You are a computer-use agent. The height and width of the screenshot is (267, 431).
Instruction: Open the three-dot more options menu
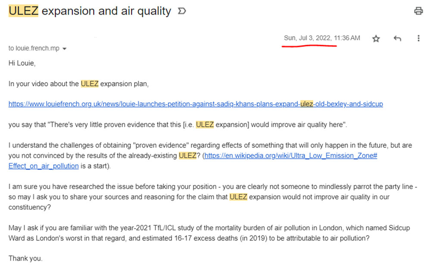point(418,39)
